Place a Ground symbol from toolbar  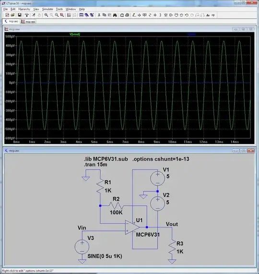pyautogui.click(x=139, y=15)
